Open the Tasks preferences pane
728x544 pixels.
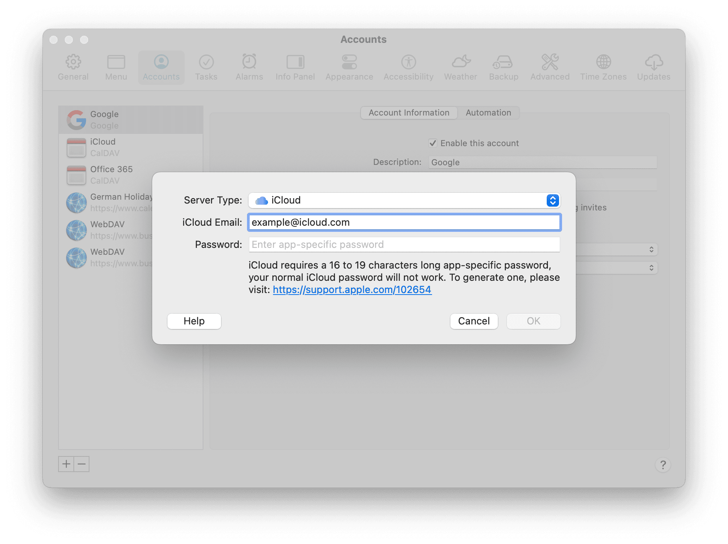(x=206, y=67)
